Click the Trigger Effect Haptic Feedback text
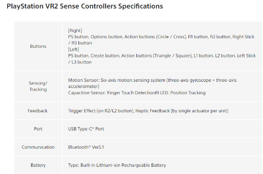This screenshot has height=174, width=263. click(148, 111)
